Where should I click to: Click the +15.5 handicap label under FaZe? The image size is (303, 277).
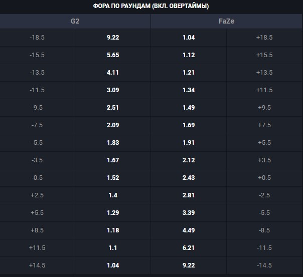pyautogui.click(x=264, y=55)
